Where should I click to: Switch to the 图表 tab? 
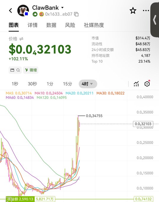click(x=14, y=25)
